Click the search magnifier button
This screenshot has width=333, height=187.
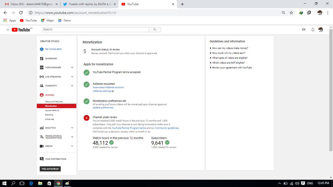coord(155,29)
